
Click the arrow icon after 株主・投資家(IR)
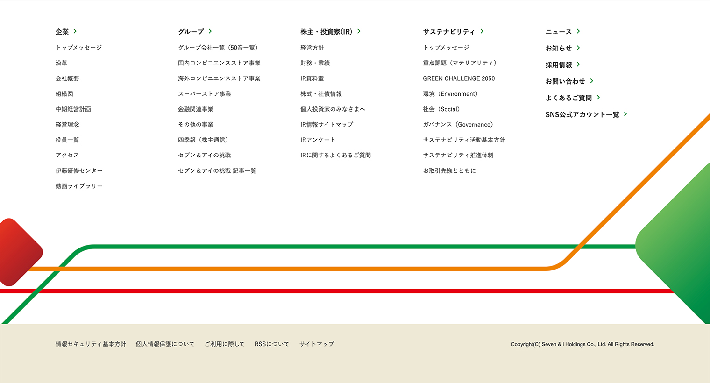359,31
